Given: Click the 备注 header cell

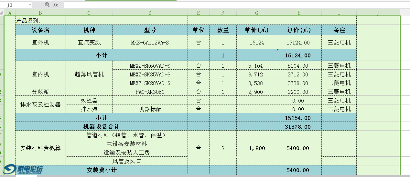Looking at the screenshot, I should tap(339, 30).
